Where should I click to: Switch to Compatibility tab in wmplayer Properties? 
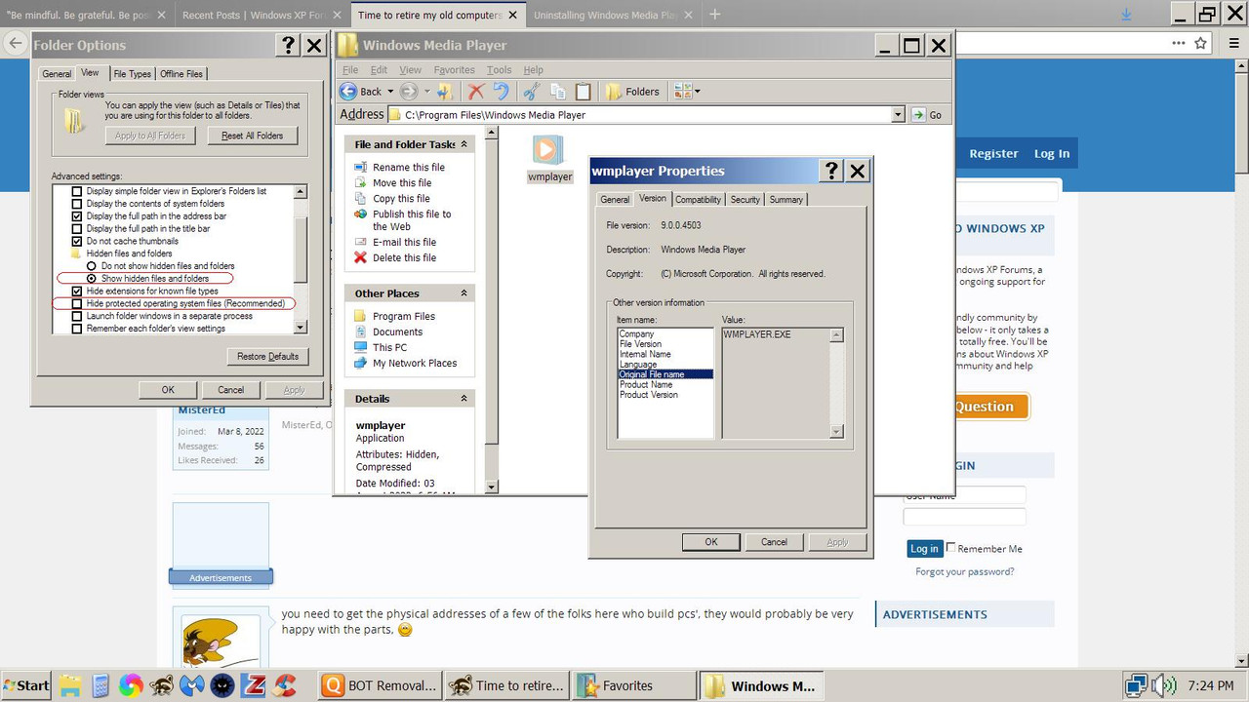(698, 200)
